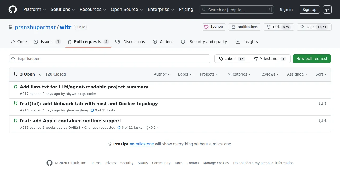The width and height of the screenshot is (340, 177).
Task: Open the Sort dropdown
Action: [321, 74]
